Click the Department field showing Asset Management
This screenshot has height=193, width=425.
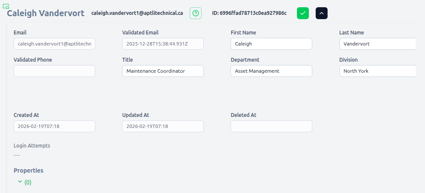pyautogui.click(x=271, y=71)
